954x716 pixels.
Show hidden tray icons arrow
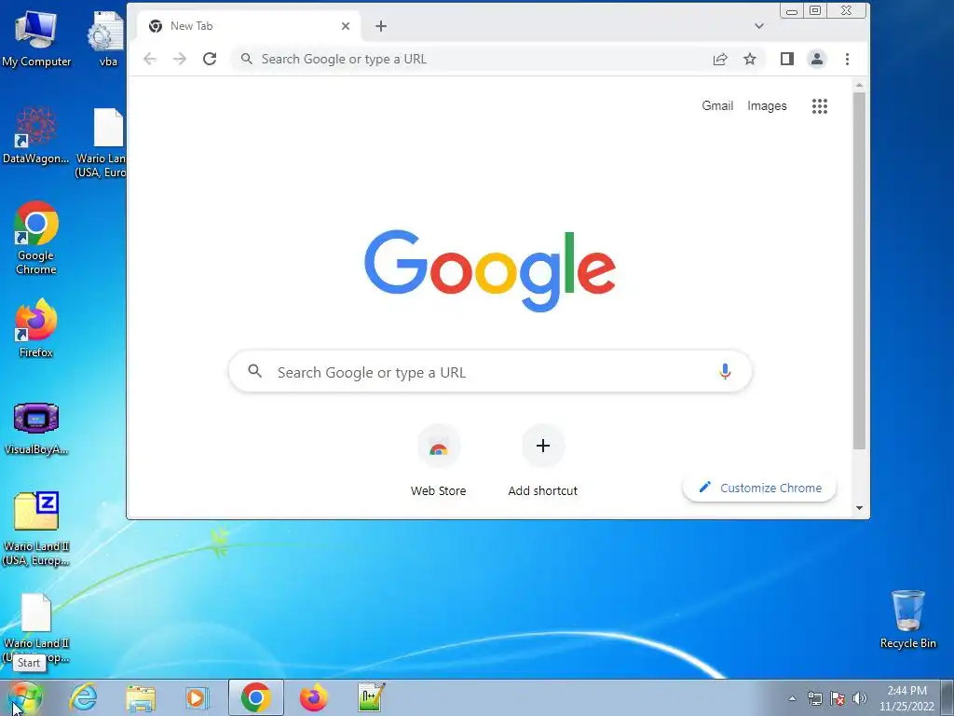tap(792, 698)
